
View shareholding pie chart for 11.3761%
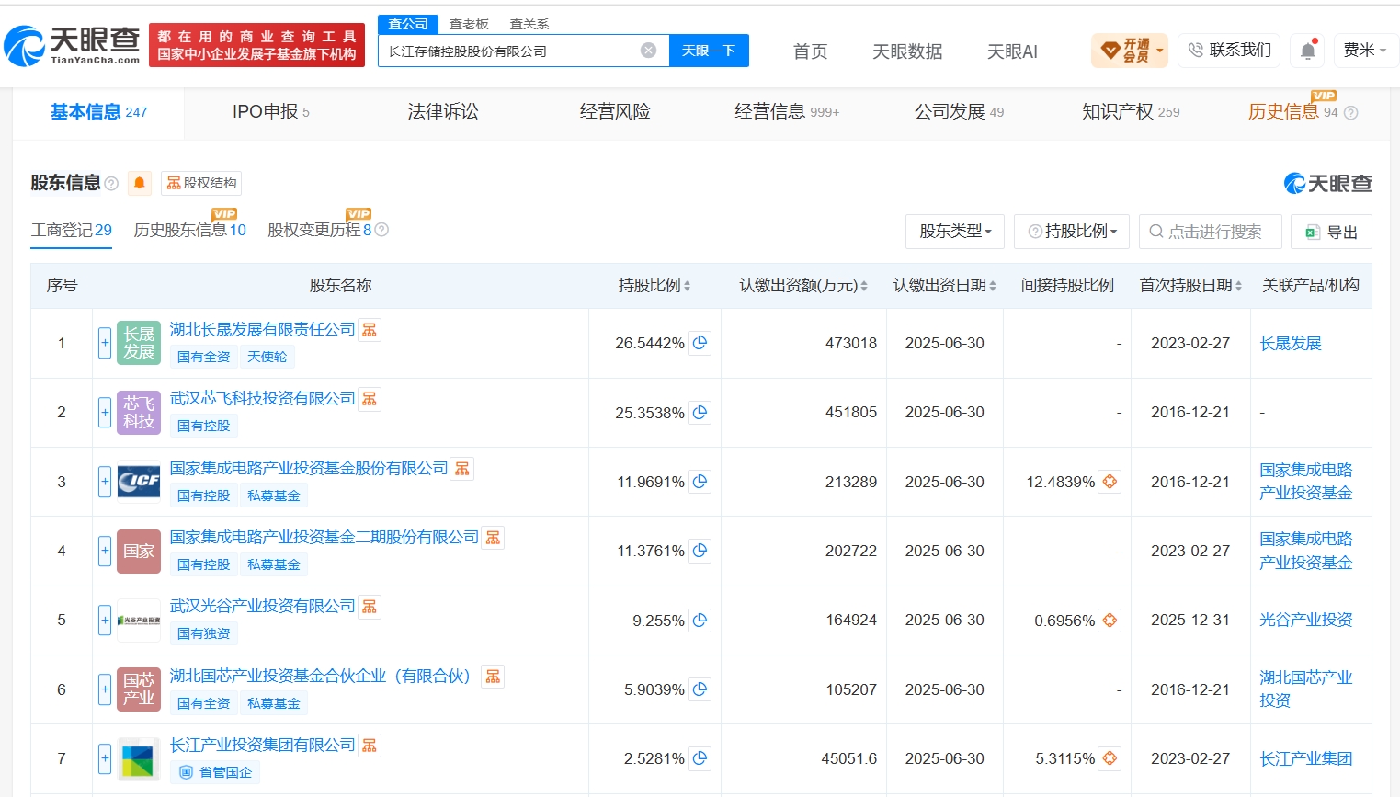tap(700, 551)
